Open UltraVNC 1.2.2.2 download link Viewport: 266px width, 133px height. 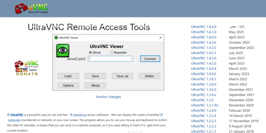click(x=204, y=127)
